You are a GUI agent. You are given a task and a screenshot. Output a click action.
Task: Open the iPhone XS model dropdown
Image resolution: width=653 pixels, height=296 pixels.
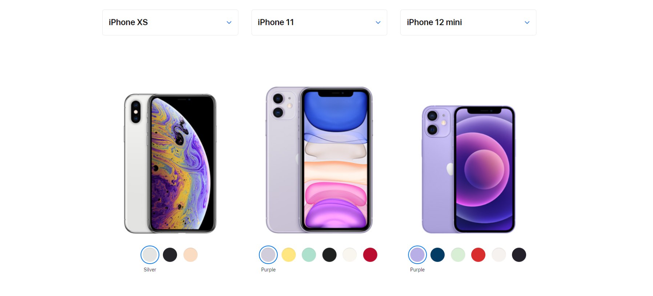(x=170, y=23)
